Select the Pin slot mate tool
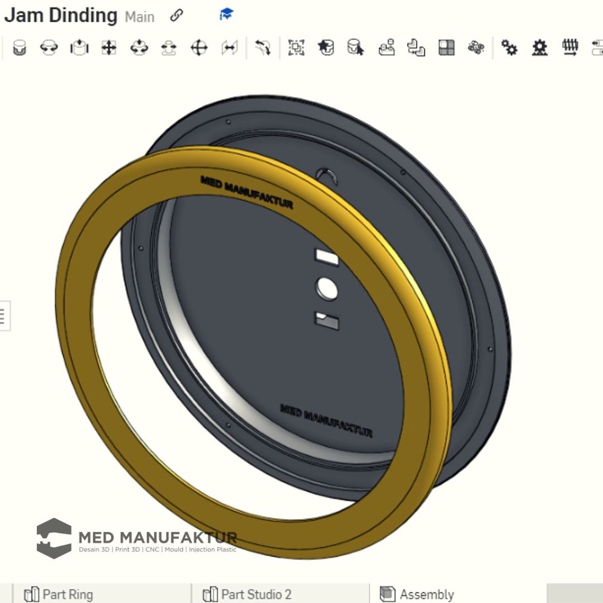Image resolution: width=603 pixels, height=603 pixels. (169, 48)
